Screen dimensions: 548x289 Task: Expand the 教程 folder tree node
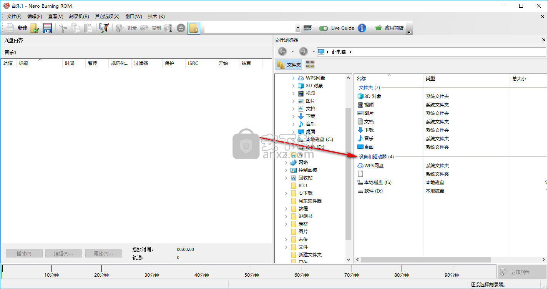coord(286,209)
